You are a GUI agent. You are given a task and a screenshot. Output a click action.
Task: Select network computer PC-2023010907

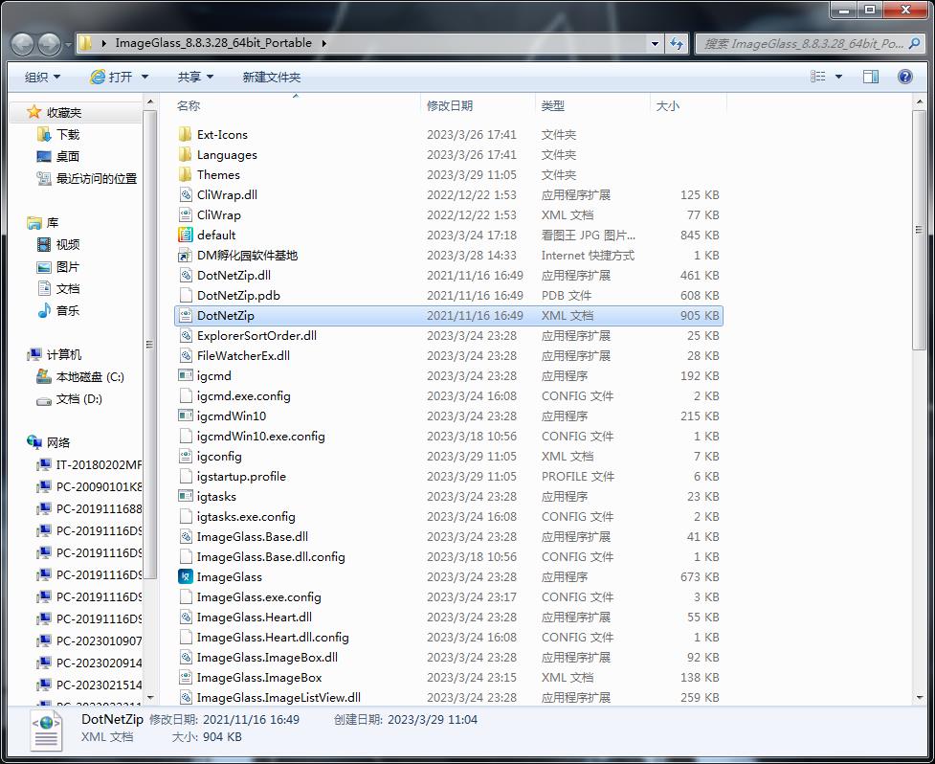pos(89,641)
